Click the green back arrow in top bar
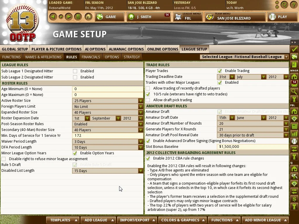 pos(53,17)
